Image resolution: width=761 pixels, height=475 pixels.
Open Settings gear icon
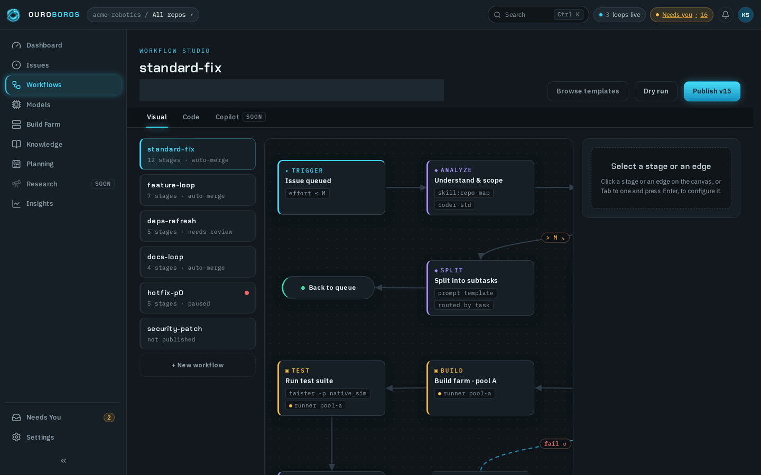[16, 437]
